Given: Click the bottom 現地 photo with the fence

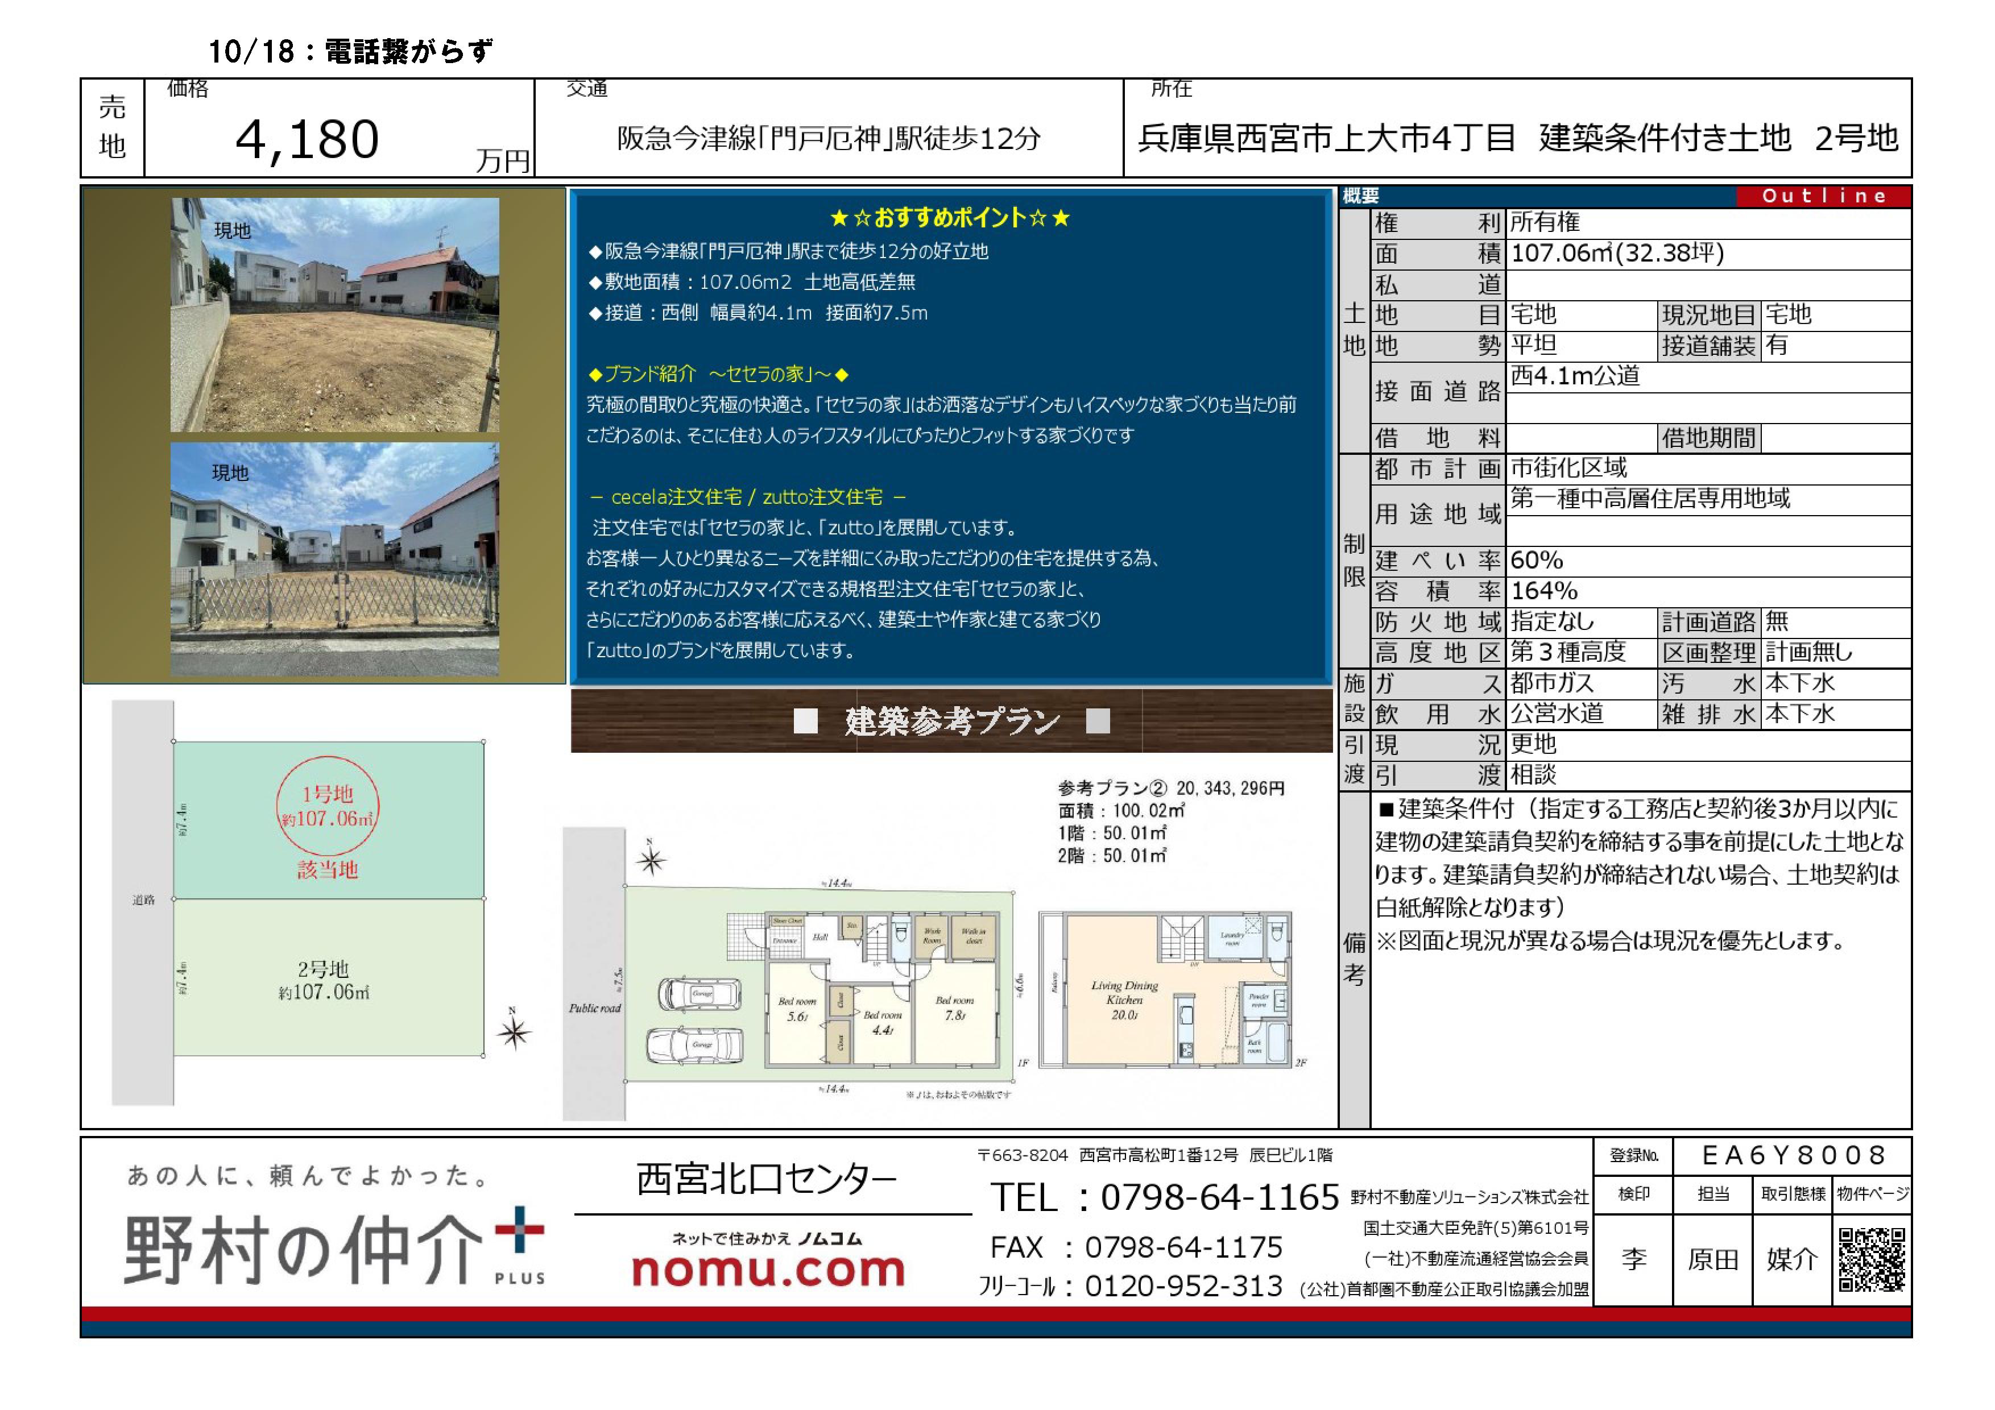Looking at the screenshot, I should (334, 559).
